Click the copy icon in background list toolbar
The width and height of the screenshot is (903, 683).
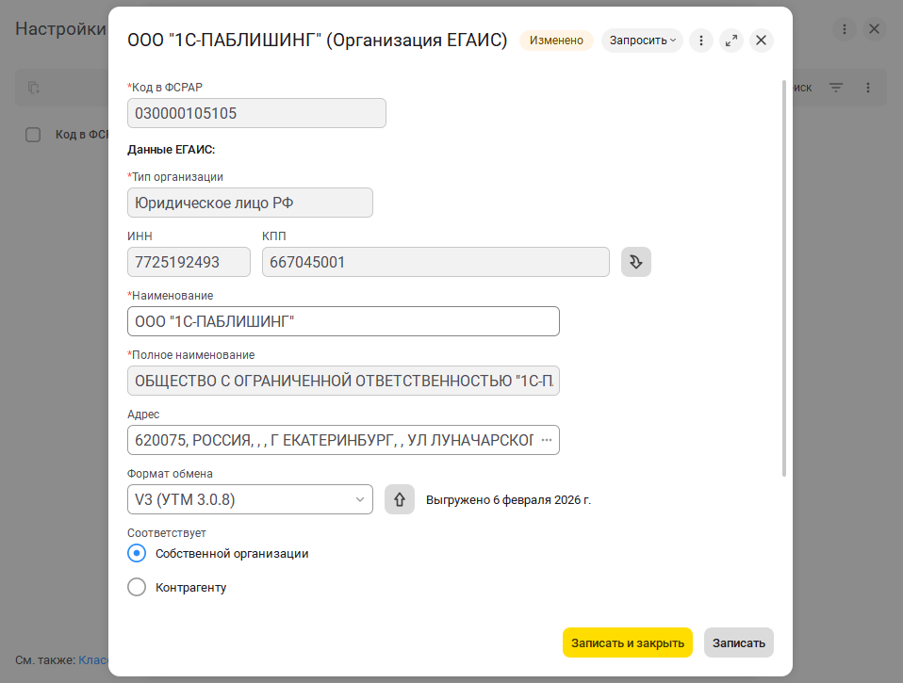click(x=34, y=88)
